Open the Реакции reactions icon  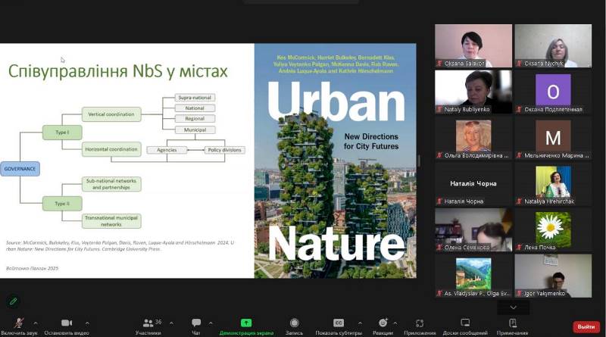(x=383, y=323)
